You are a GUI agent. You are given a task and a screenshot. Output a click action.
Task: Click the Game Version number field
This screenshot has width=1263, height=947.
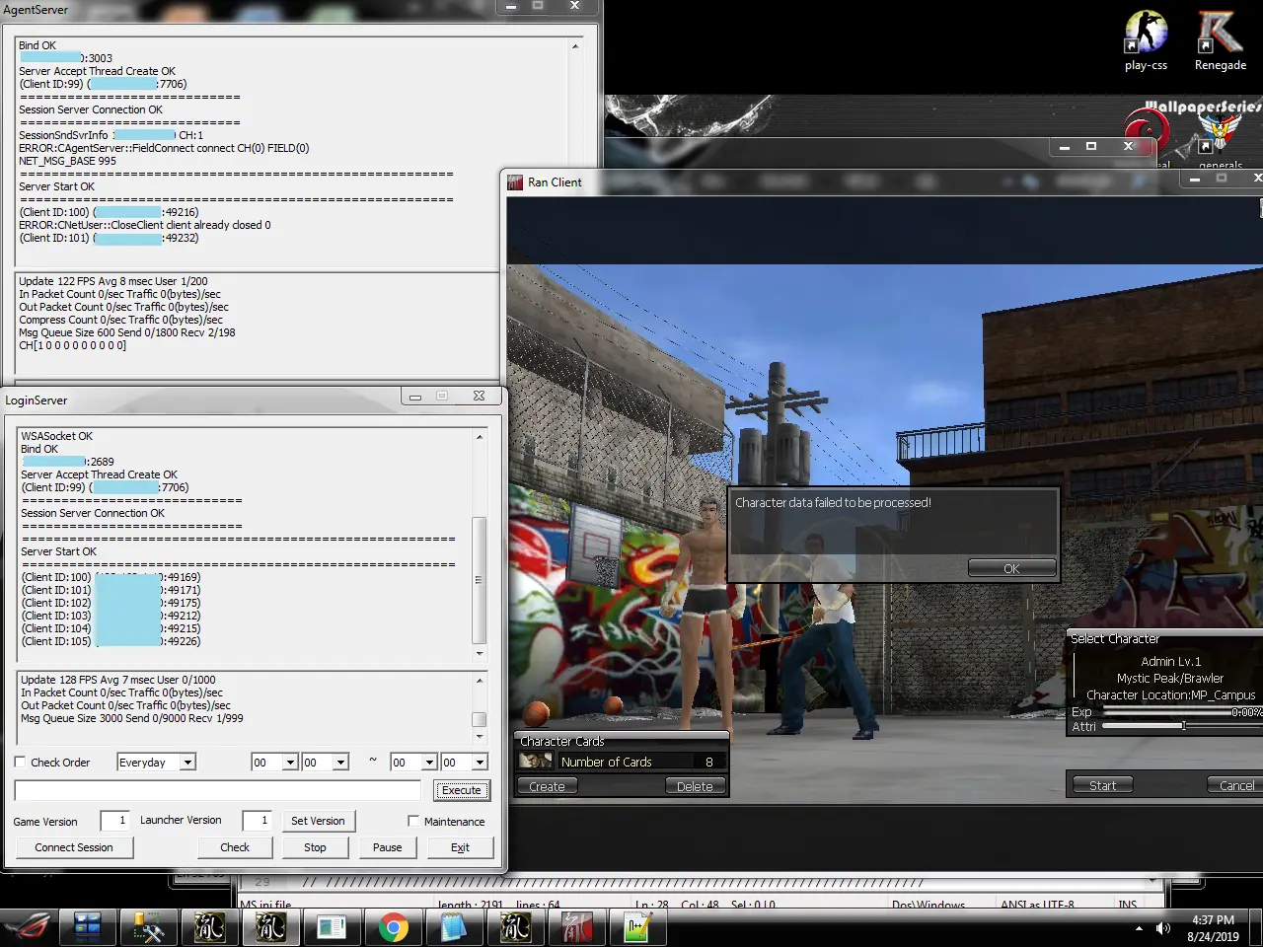click(x=114, y=821)
